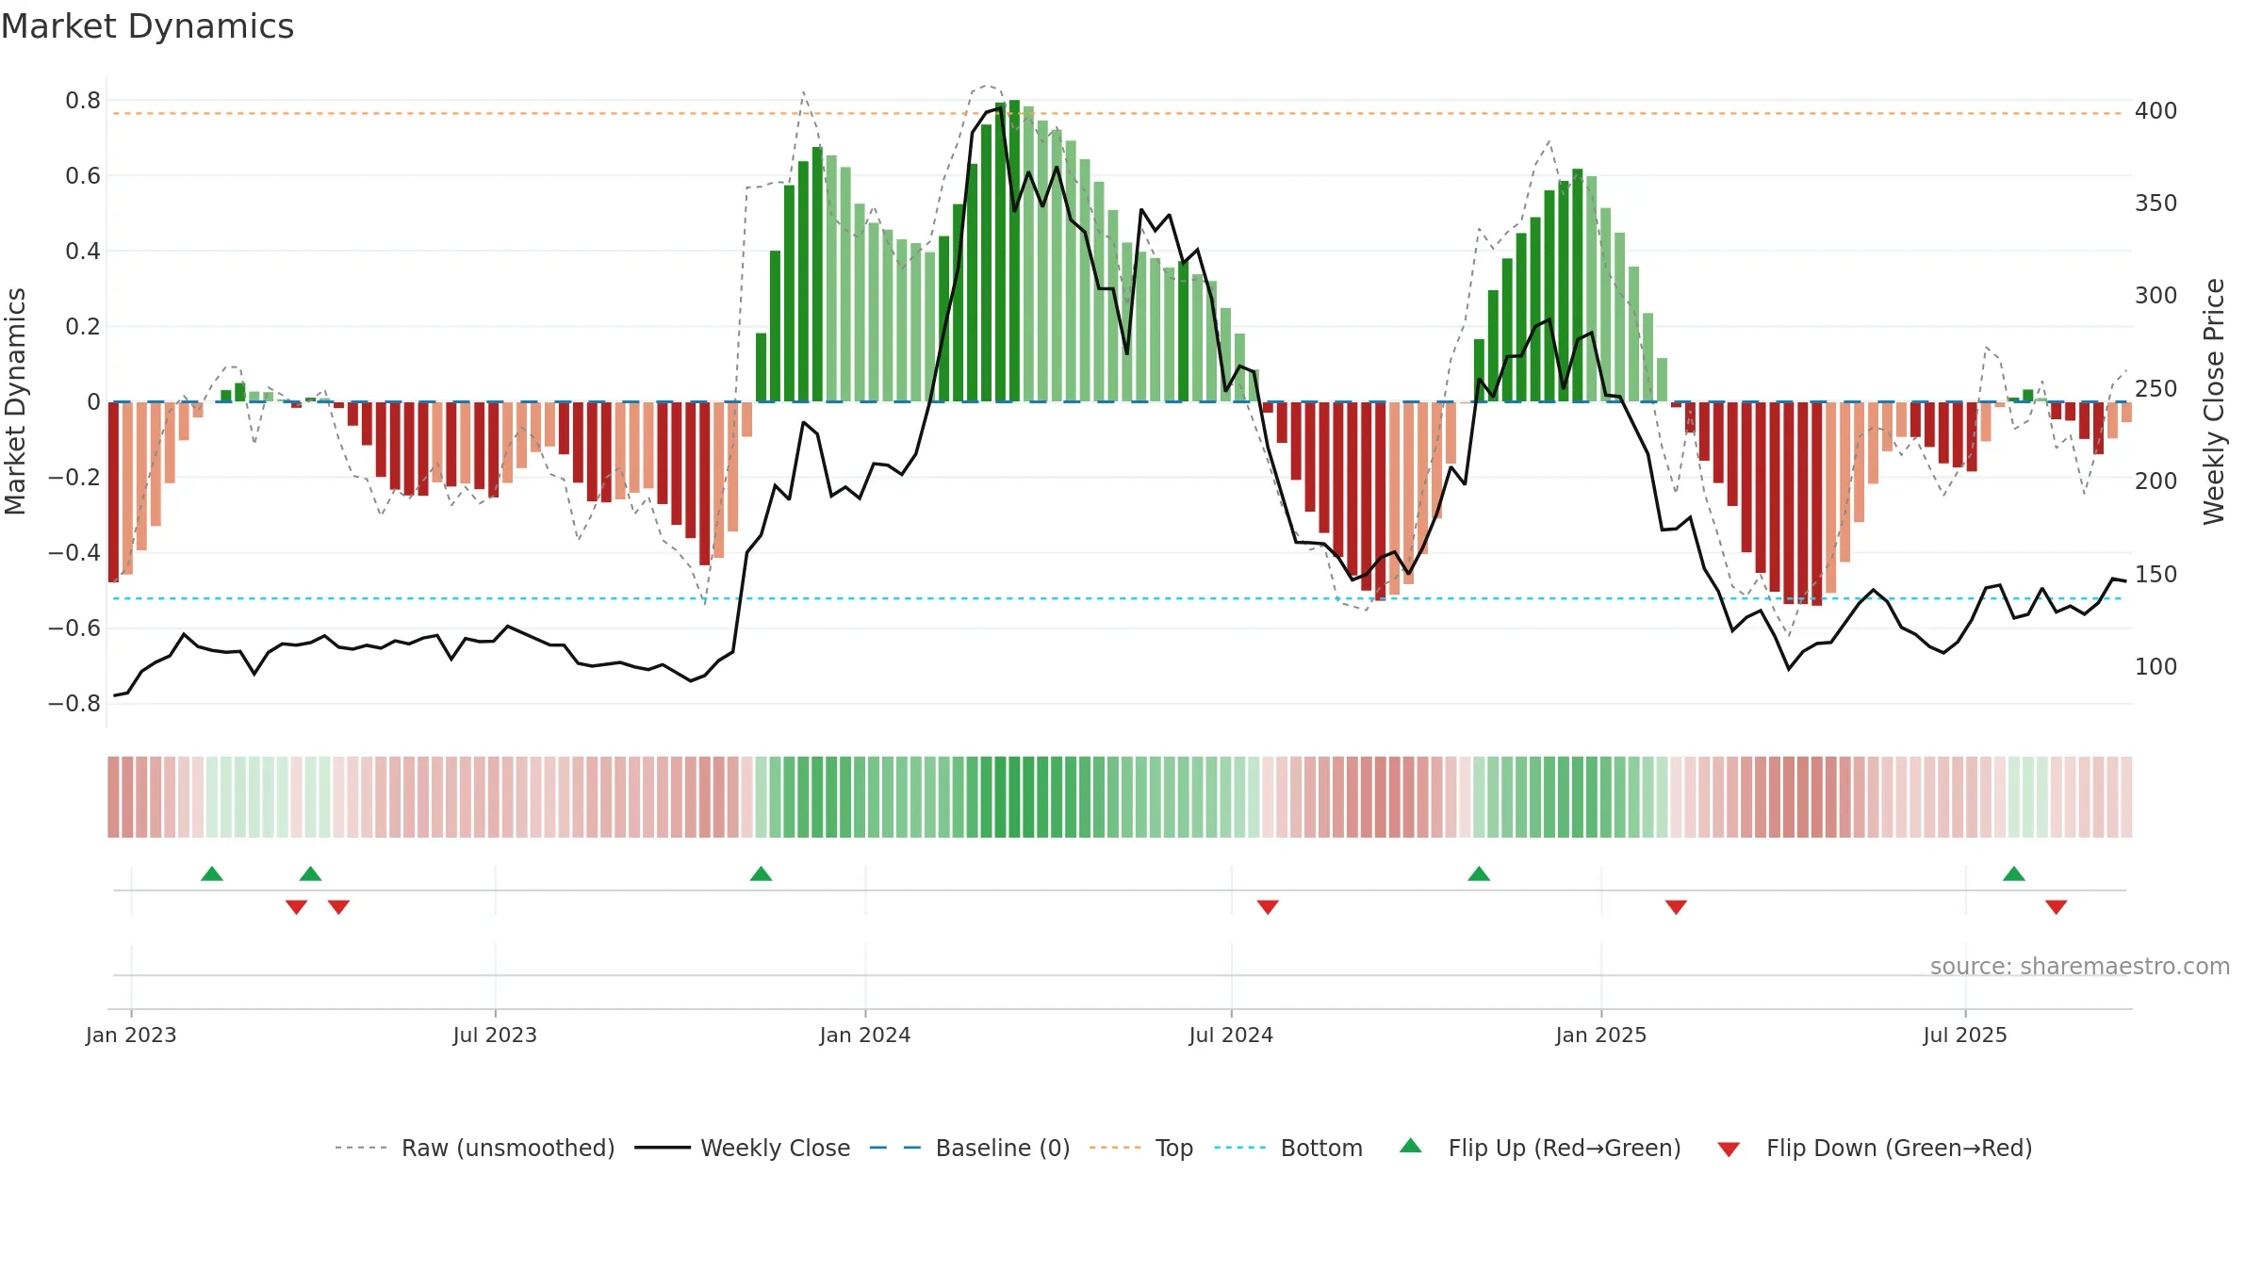The image size is (2262, 1272).
Task: Click the 150 price axis tick label
Action: (x=2156, y=575)
